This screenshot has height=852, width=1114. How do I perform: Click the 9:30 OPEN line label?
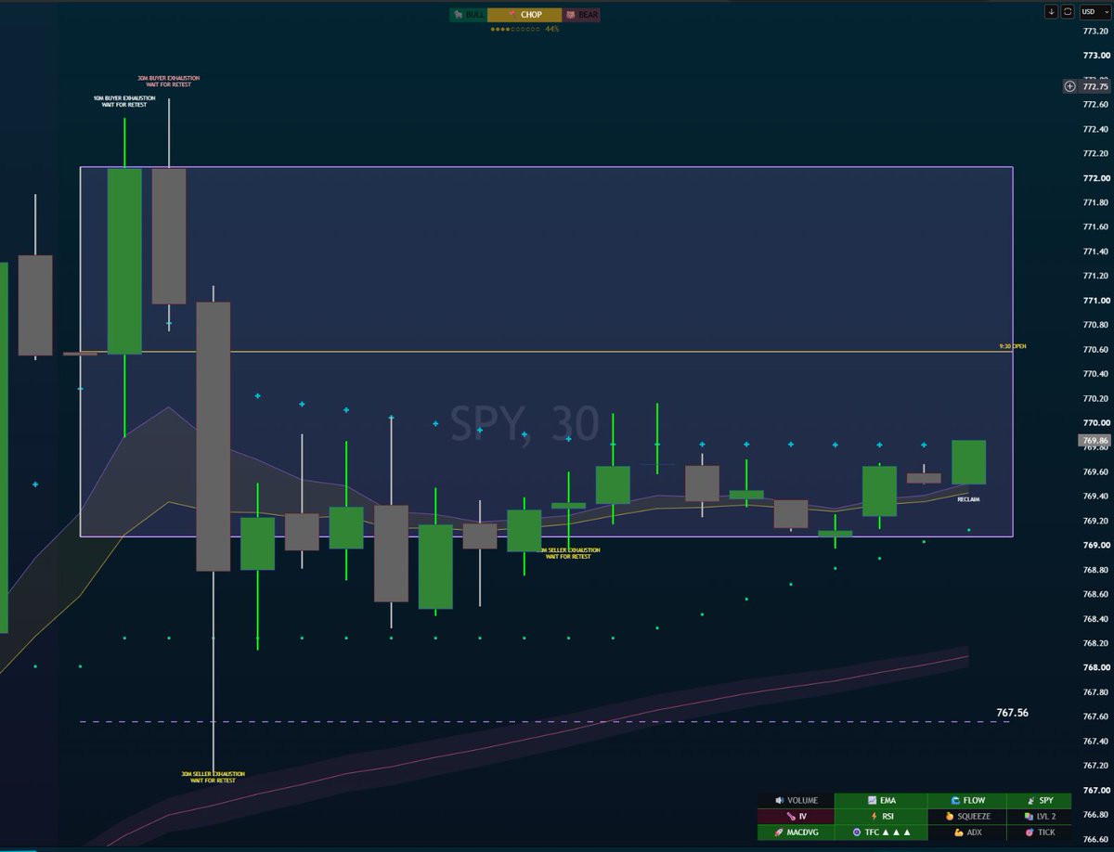pyautogui.click(x=1013, y=346)
